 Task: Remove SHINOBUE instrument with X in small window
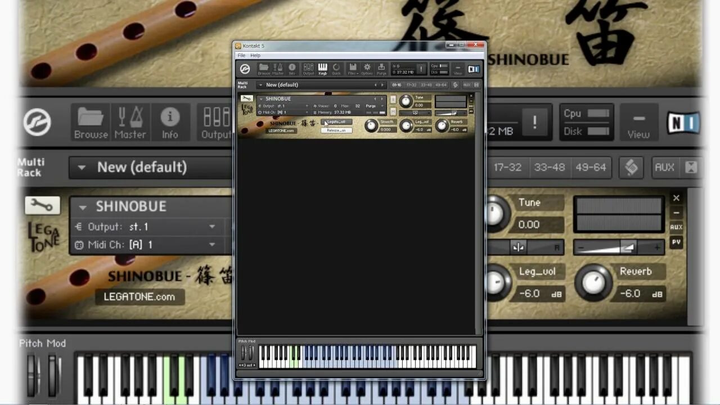point(471,96)
